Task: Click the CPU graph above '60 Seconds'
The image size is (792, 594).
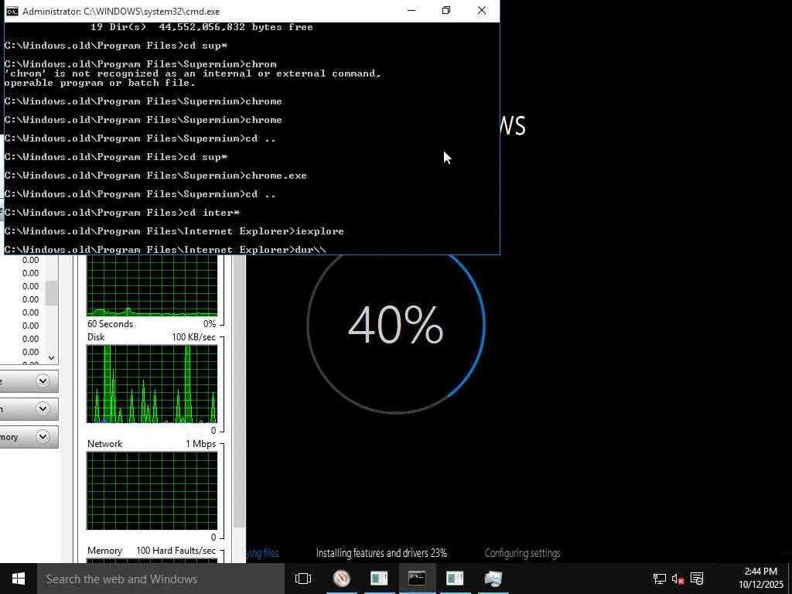Action: pyautogui.click(x=152, y=286)
